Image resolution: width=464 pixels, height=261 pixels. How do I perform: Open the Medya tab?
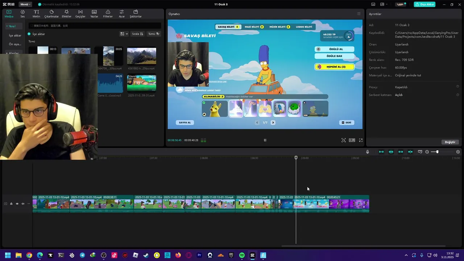[9, 14]
